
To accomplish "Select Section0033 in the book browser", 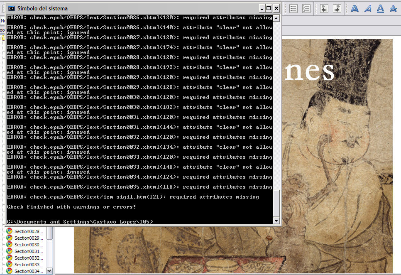I will [29, 265].
